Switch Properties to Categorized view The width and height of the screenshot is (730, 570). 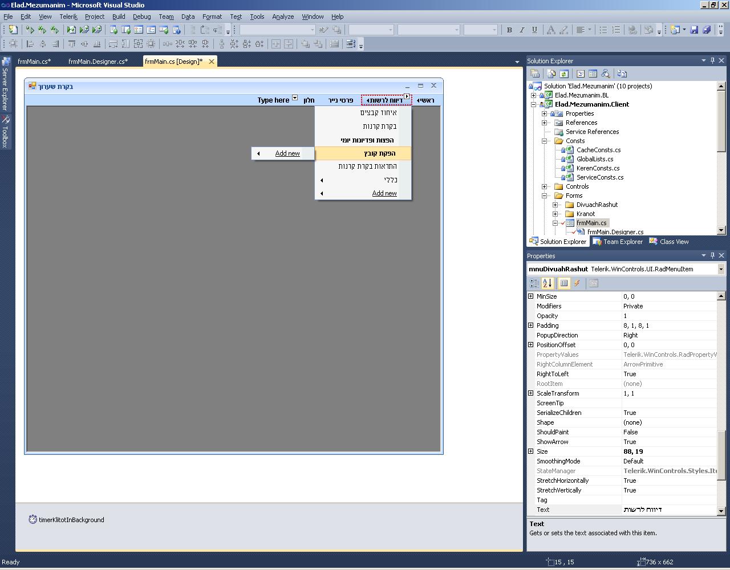tap(534, 283)
